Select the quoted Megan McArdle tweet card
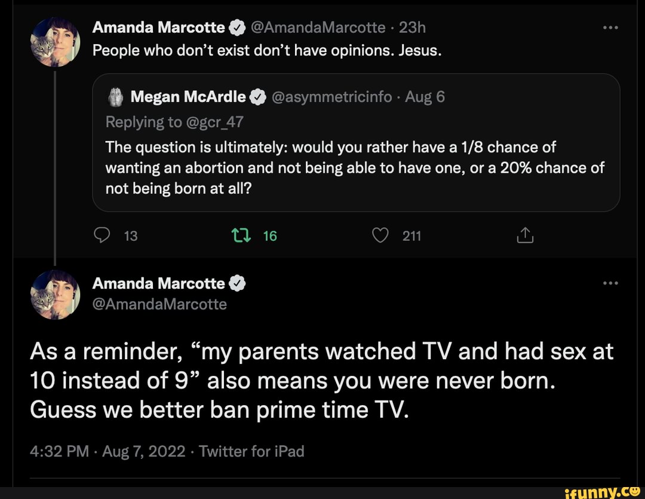 click(x=357, y=143)
